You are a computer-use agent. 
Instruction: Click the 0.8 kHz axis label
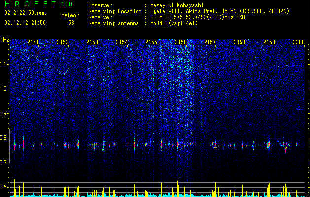[x=4, y=138]
